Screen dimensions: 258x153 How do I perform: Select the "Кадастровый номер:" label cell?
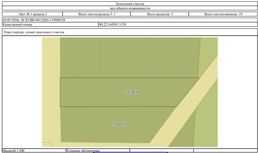[x=50, y=24]
